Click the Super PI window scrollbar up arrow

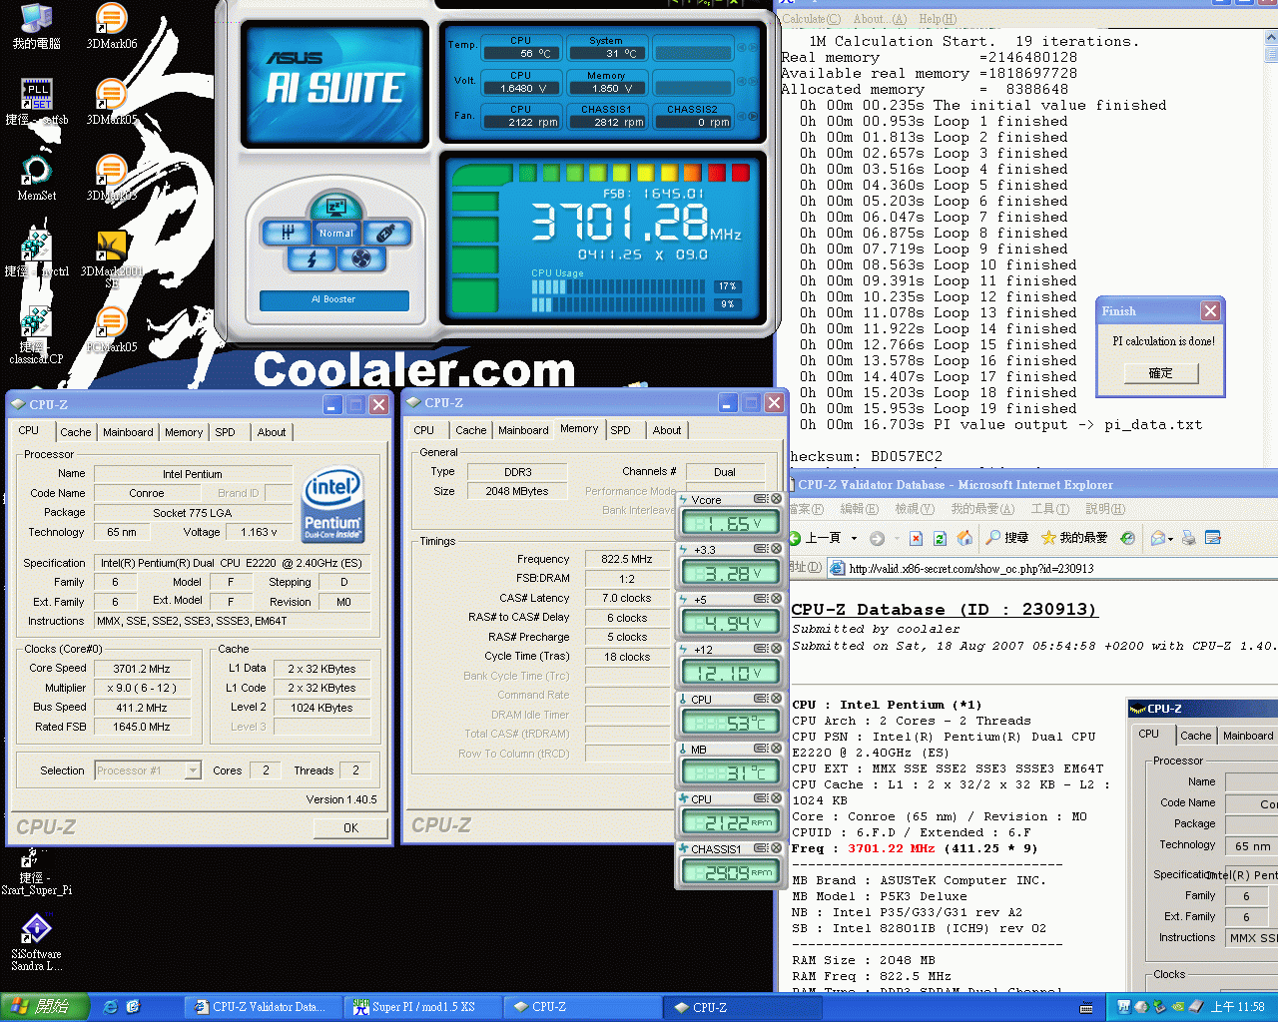[1271, 38]
